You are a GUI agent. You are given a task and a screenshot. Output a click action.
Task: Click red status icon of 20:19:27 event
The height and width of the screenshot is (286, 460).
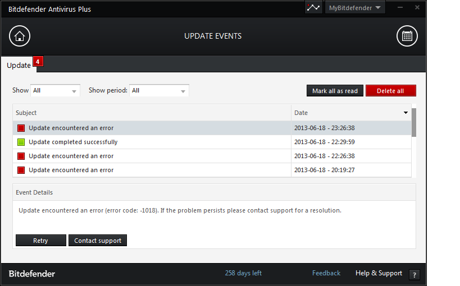tap(21, 170)
